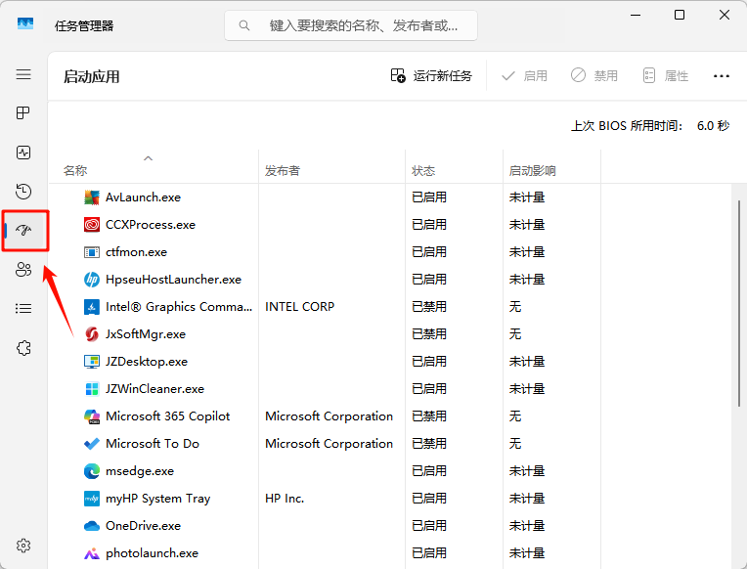This screenshot has height=569, width=747.
Task: Open the Services puzzle icon
Action: [23, 348]
